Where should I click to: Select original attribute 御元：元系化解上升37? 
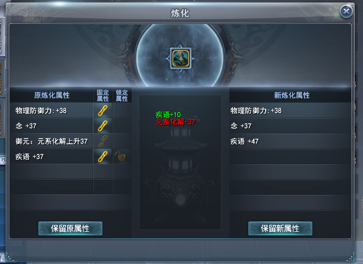[51, 141]
